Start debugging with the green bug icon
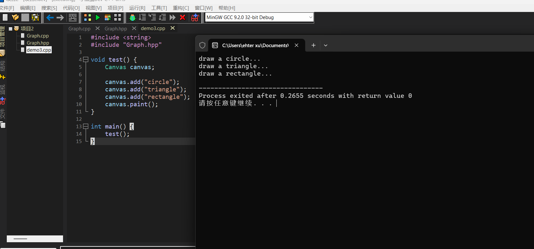 (x=132, y=17)
